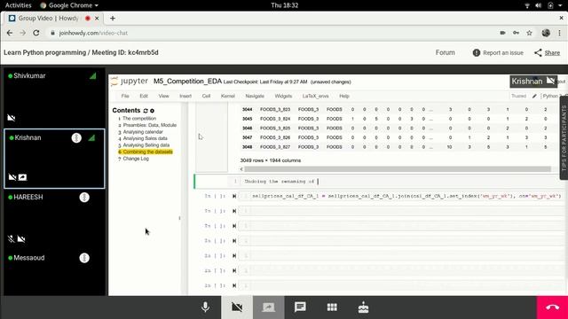Click Krishnan's green signal strength icon
This screenshot has width=568, height=319.
pos(91,137)
